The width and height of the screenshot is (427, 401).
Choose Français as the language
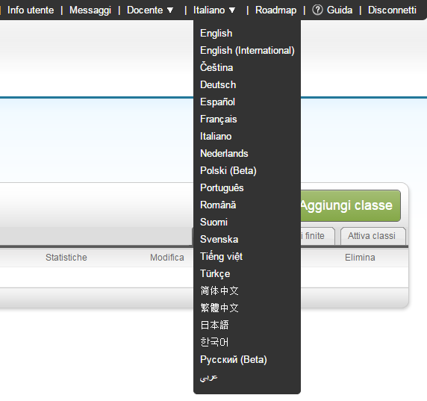pos(219,119)
